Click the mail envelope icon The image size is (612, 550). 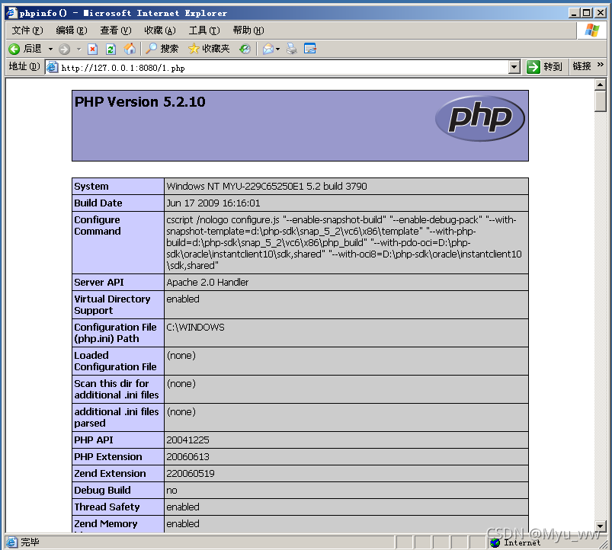click(x=268, y=49)
